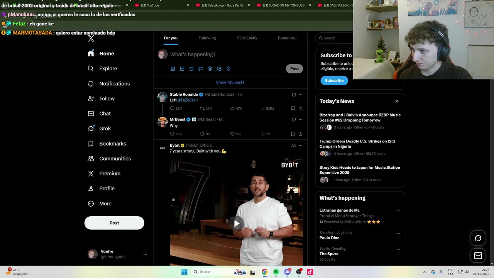The width and height of the screenshot is (494, 278).
Task: Bookmark Stable Ronaldo's post
Action: click(293, 108)
